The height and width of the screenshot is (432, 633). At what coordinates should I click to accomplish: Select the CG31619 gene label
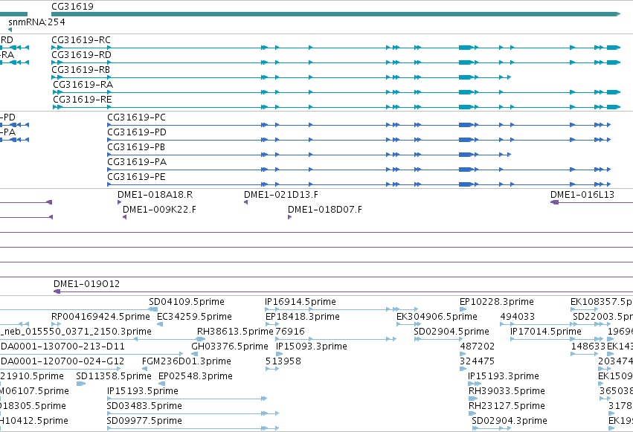tap(72, 7)
